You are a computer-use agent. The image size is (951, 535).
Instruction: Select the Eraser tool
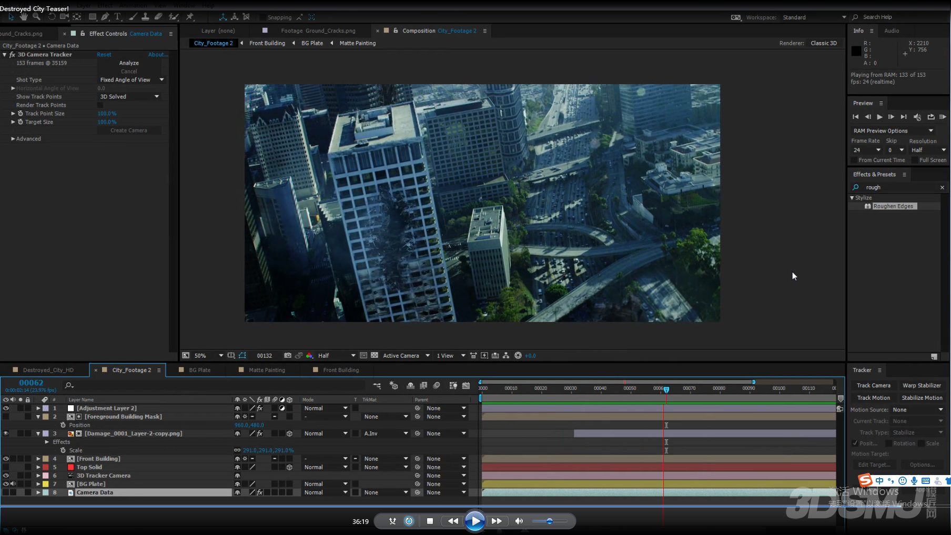click(158, 17)
